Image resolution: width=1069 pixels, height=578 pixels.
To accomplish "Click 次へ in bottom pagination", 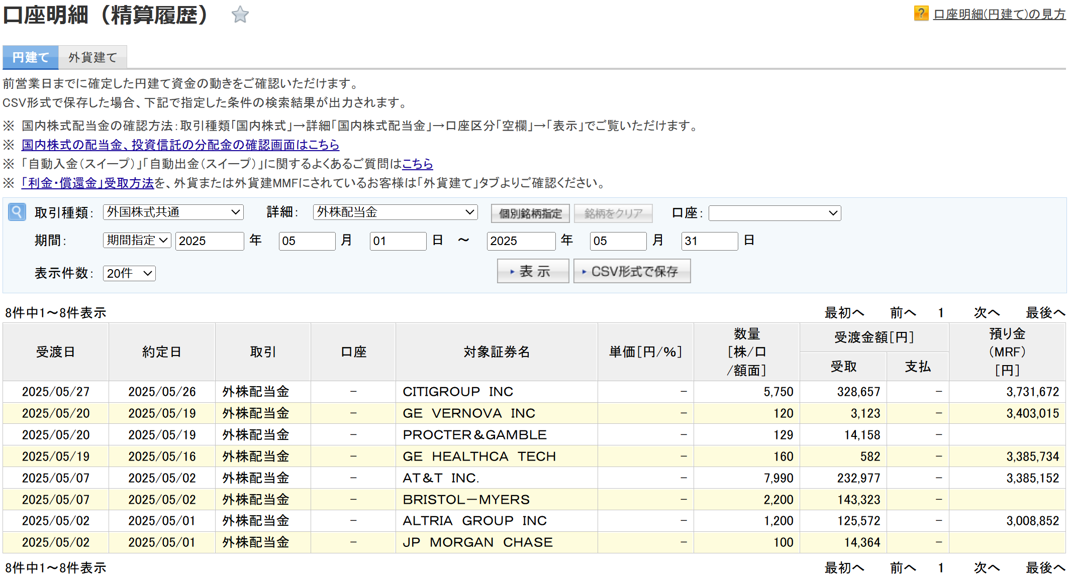I will [987, 568].
